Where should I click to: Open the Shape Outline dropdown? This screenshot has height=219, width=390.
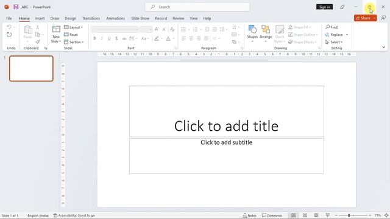coord(303,35)
